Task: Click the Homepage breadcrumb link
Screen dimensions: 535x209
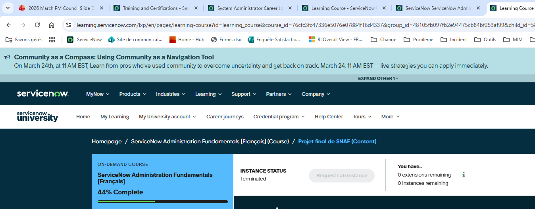Action: (x=107, y=141)
